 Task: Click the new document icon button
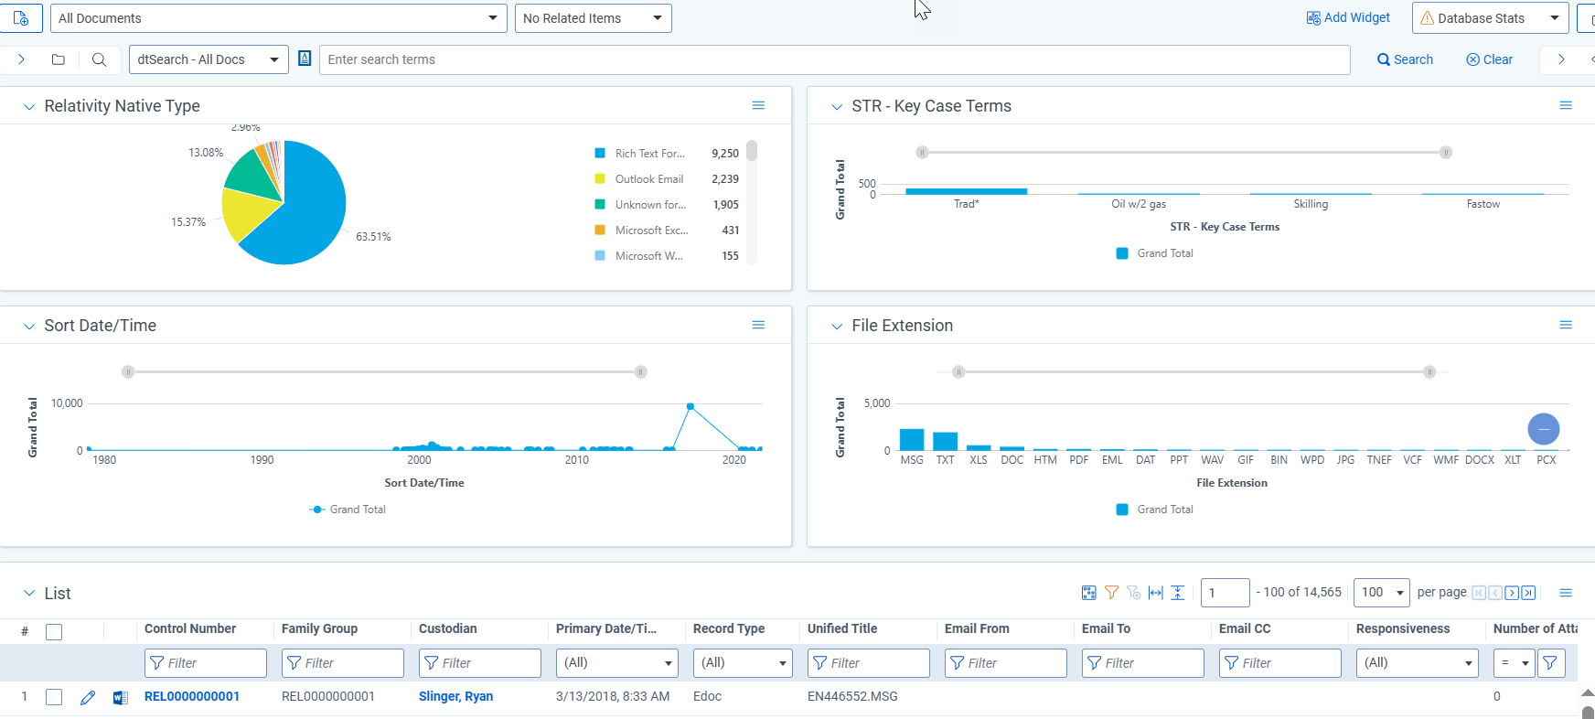coord(20,18)
